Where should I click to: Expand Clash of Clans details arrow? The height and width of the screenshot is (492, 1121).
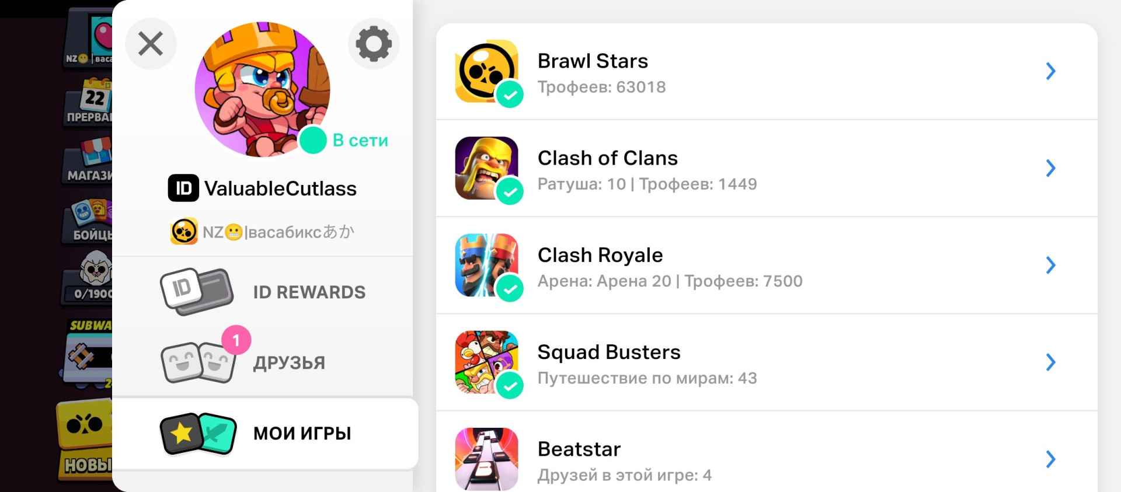pyautogui.click(x=1050, y=168)
